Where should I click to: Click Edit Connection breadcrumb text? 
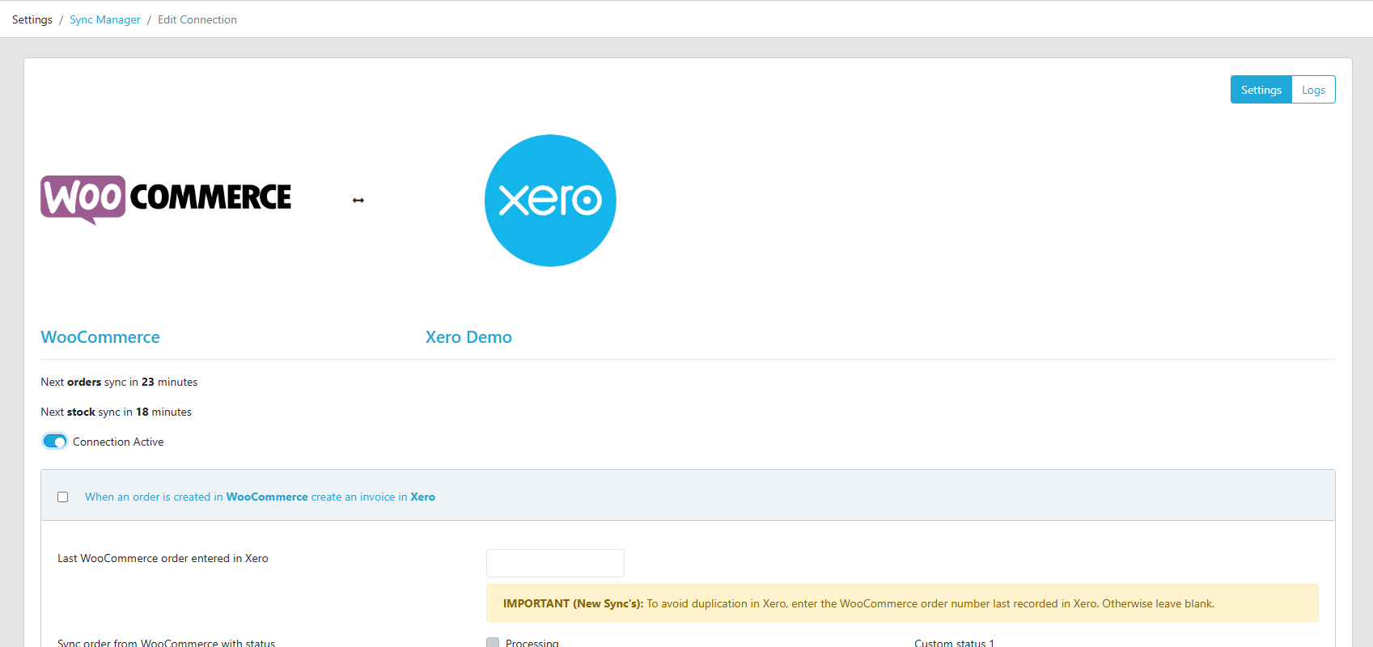point(197,19)
